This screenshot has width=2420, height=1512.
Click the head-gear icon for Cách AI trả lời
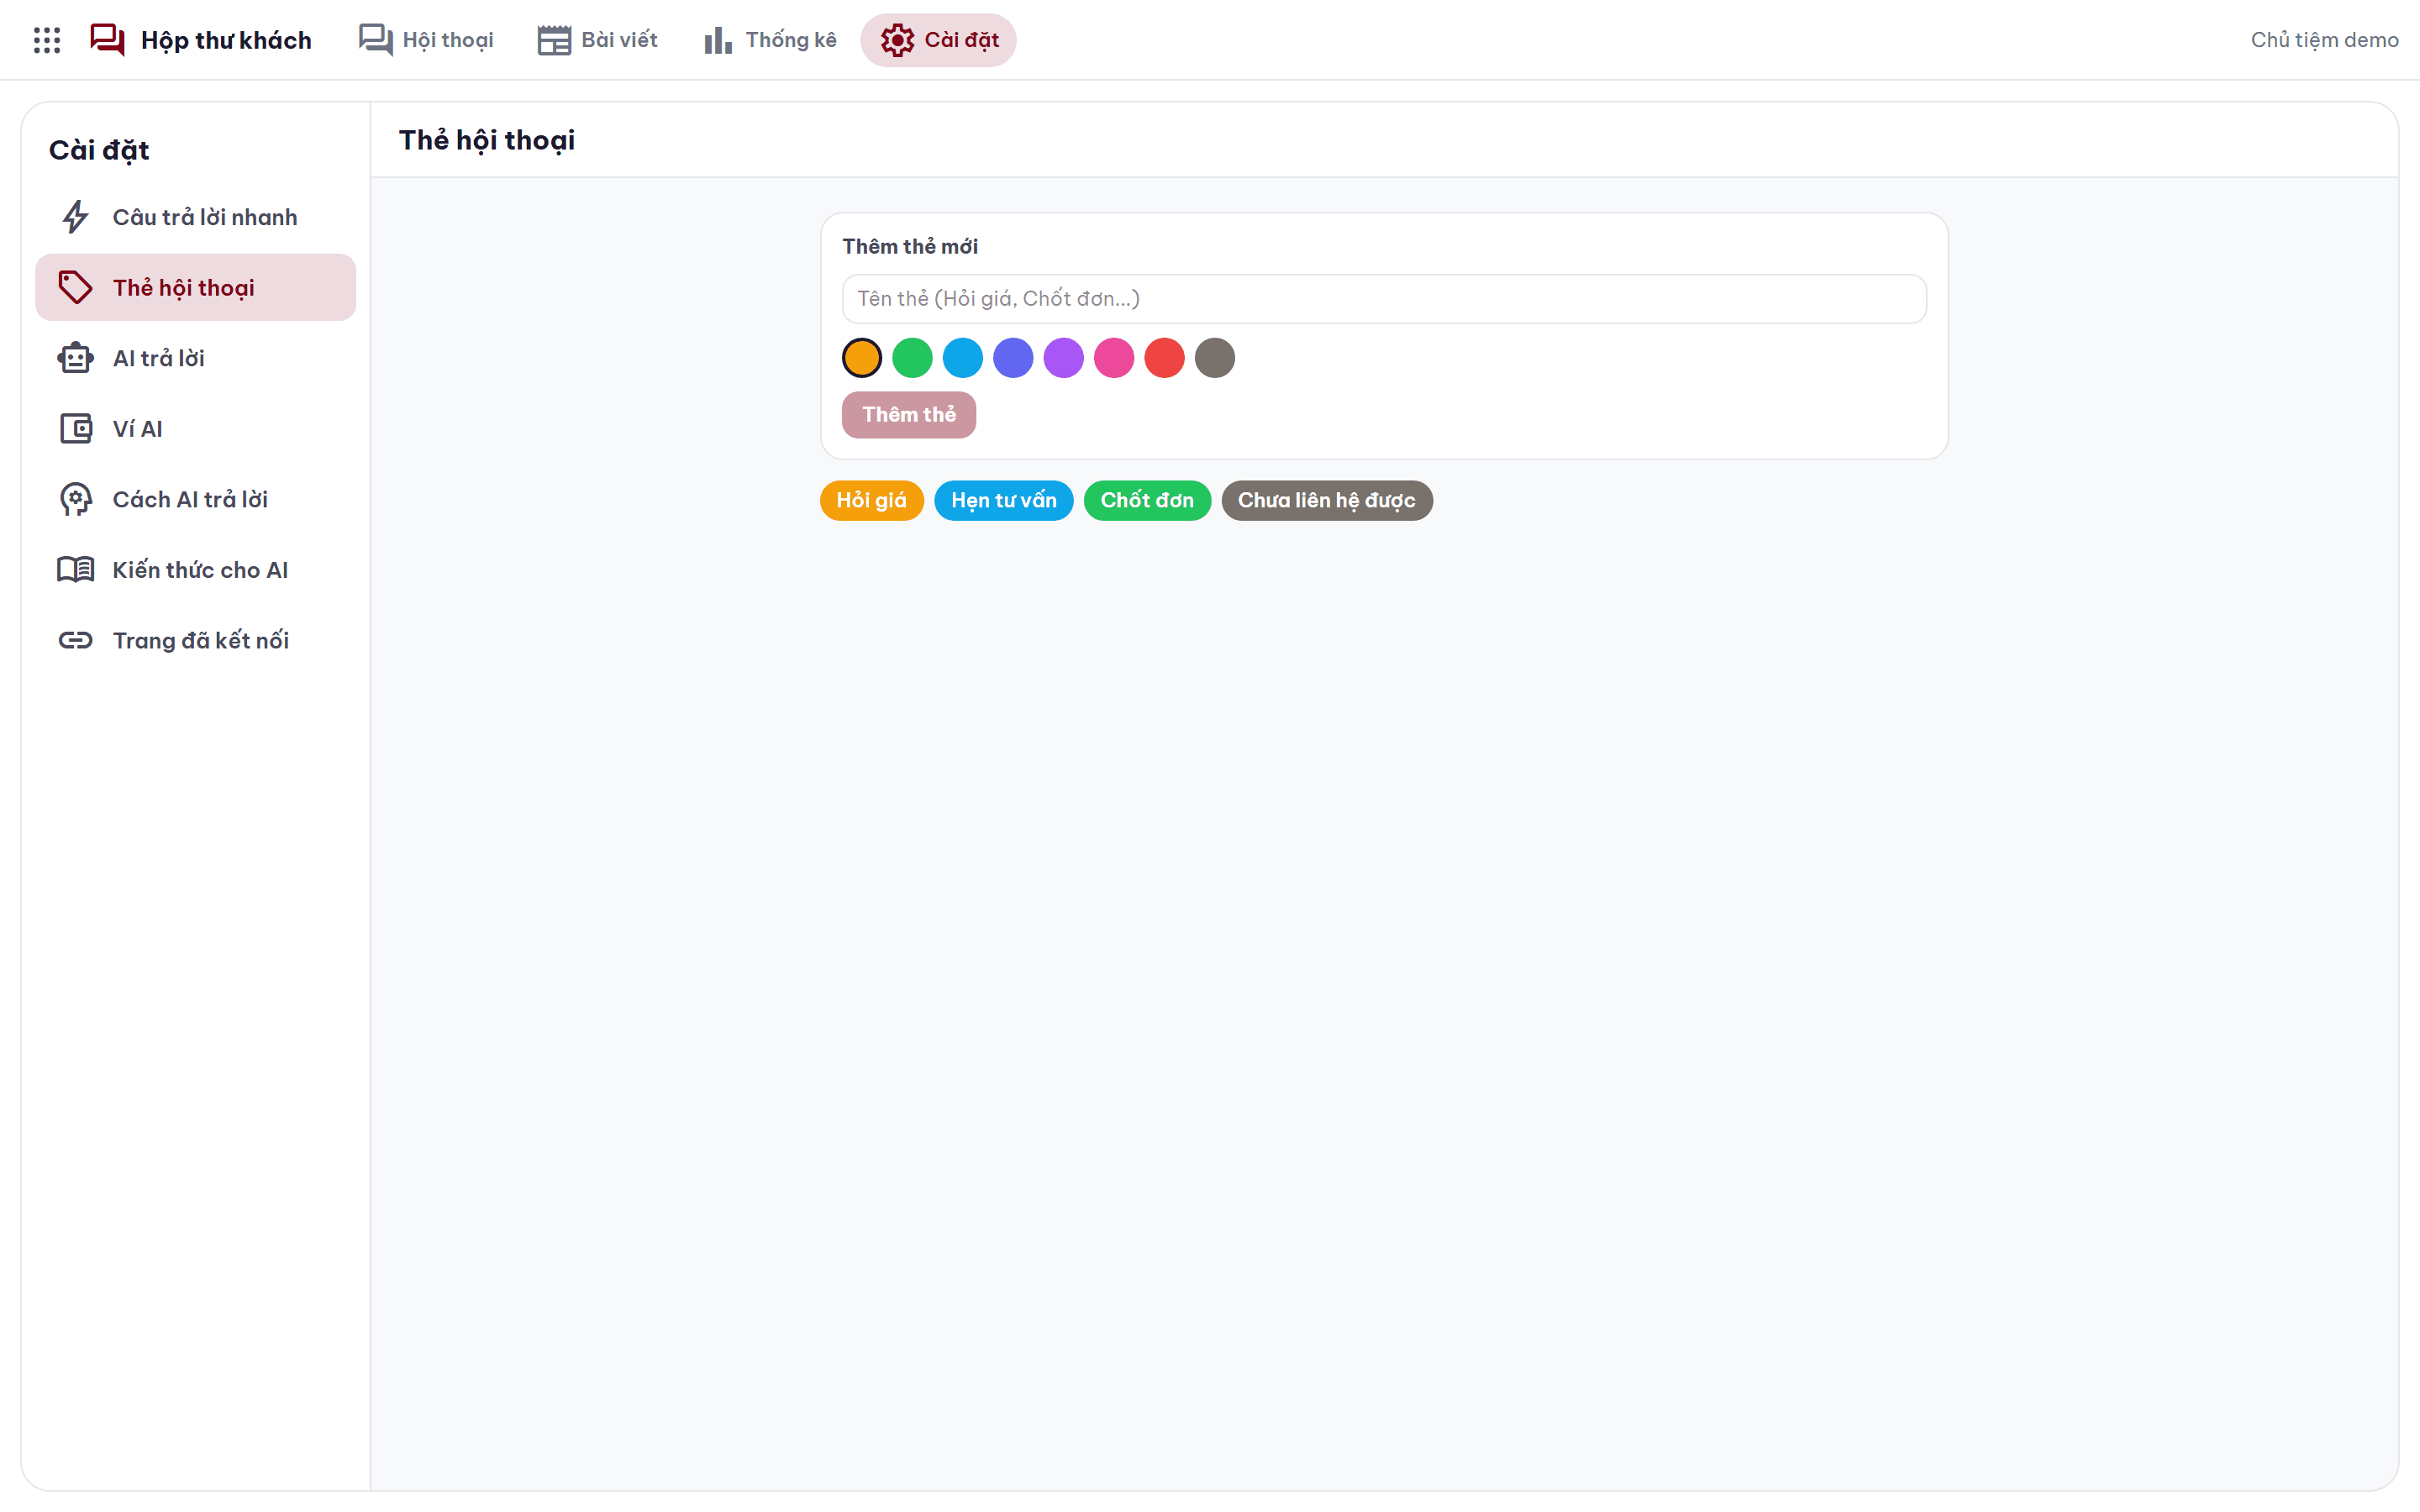[x=76, y=499]
